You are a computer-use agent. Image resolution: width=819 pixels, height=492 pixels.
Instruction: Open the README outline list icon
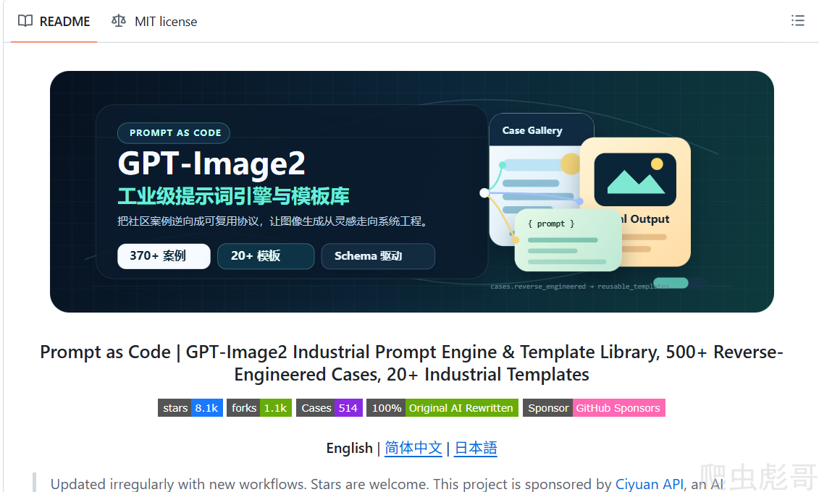click(x=797, y=21)
